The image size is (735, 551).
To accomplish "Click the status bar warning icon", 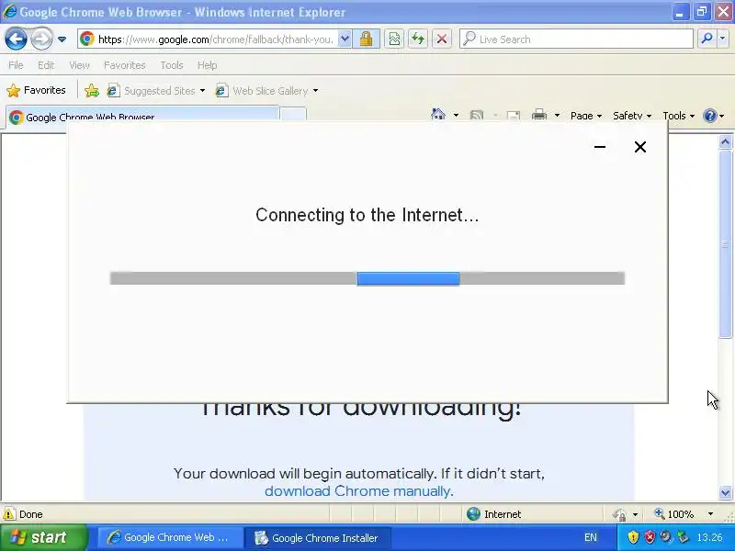I will click(9, 514).
